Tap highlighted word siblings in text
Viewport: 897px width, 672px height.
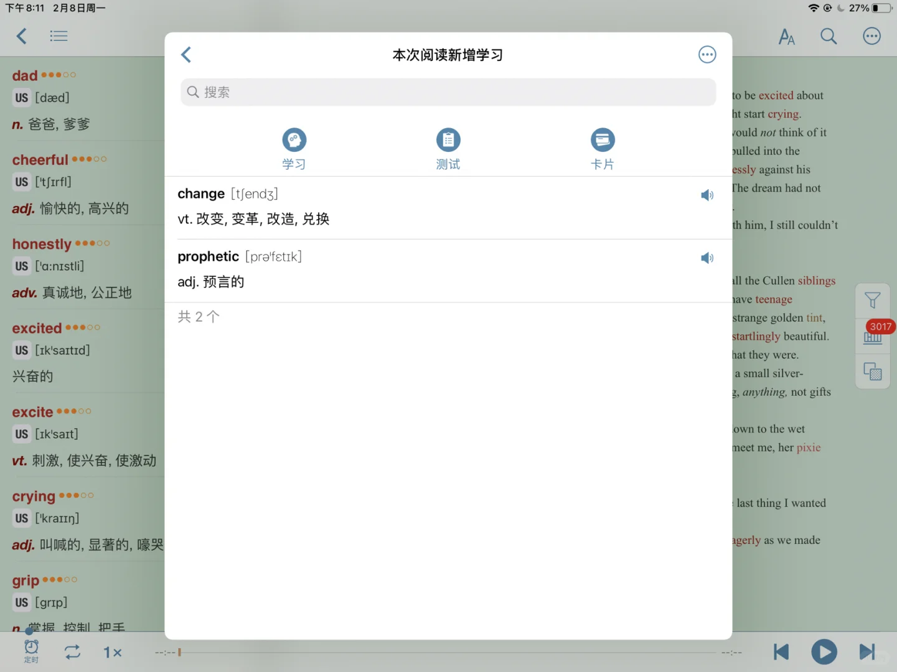click(817, 281)
